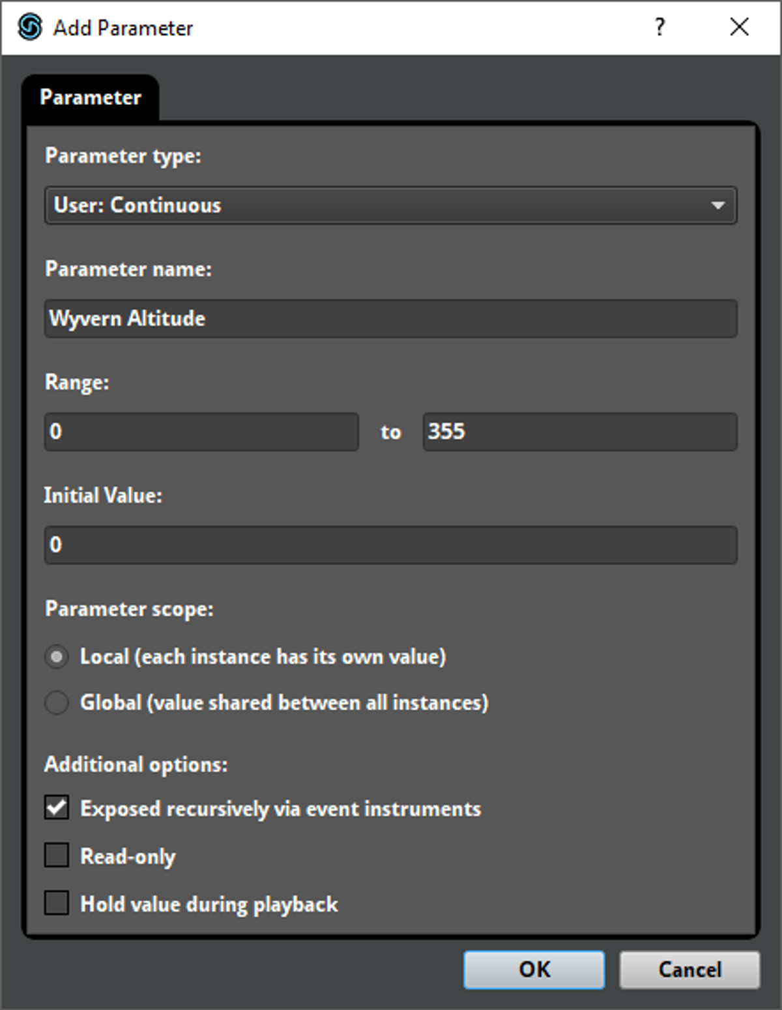Uncheck Exposed recursively via event instruments

click(57, 808)
